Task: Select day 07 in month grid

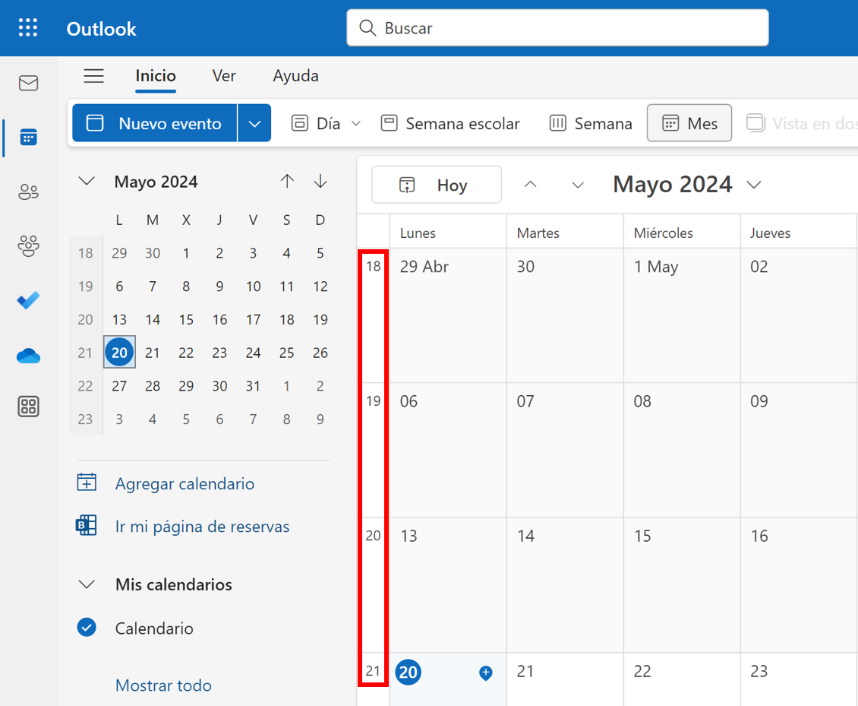Action: pos(565,450)
